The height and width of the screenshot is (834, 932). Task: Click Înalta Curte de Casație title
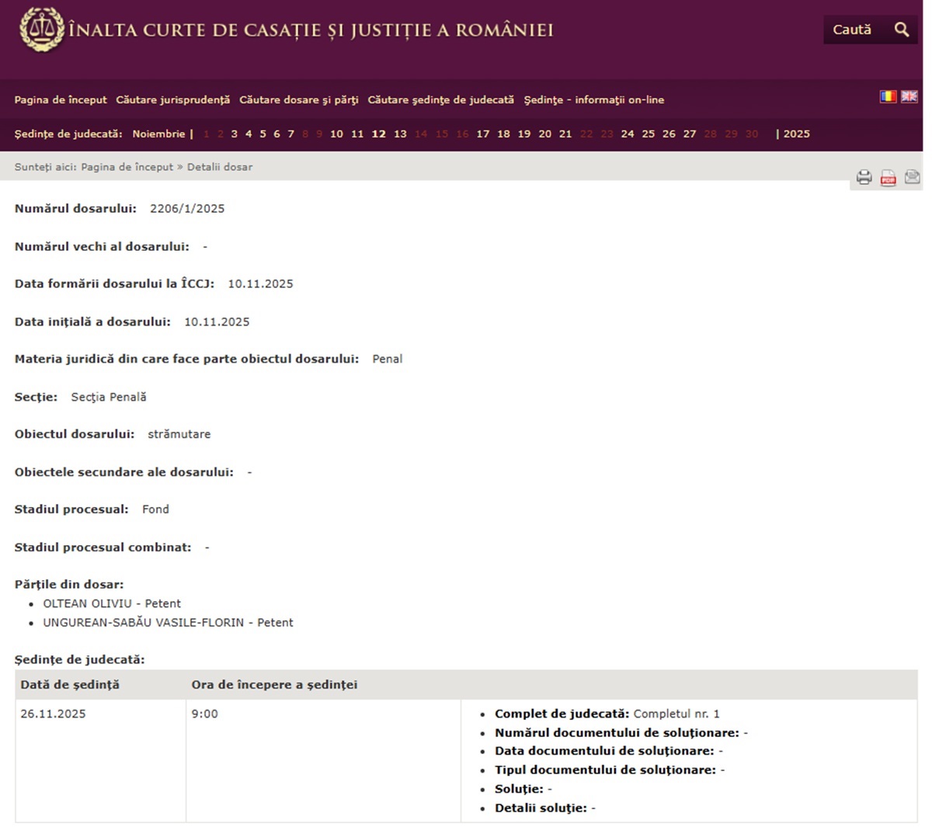coord(311,30)
